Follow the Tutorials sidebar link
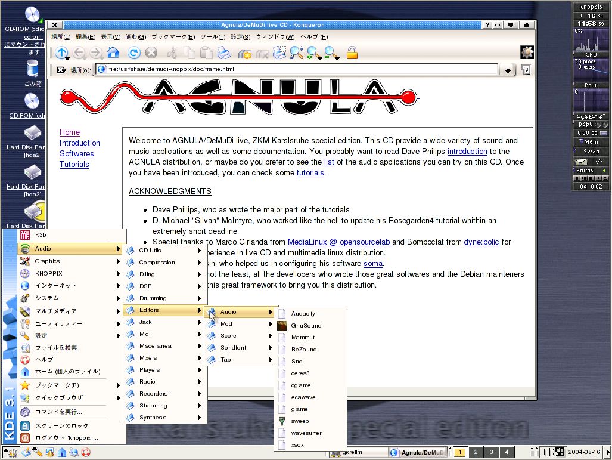This screenshot has height=460, width=612. coord(74,165)
